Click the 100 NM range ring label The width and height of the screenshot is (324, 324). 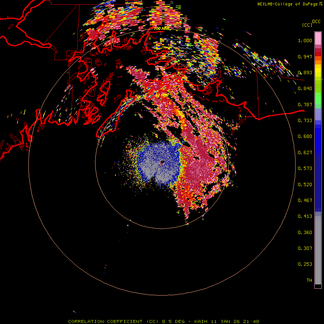coord(162,28)
